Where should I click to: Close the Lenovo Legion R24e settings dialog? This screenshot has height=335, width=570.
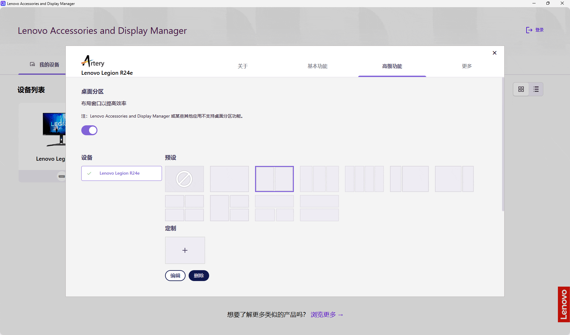tap(495, 53)
